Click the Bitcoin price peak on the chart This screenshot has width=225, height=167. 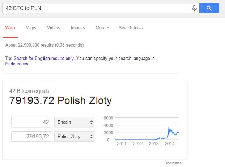pyautogui.click(x=169, y=127)
